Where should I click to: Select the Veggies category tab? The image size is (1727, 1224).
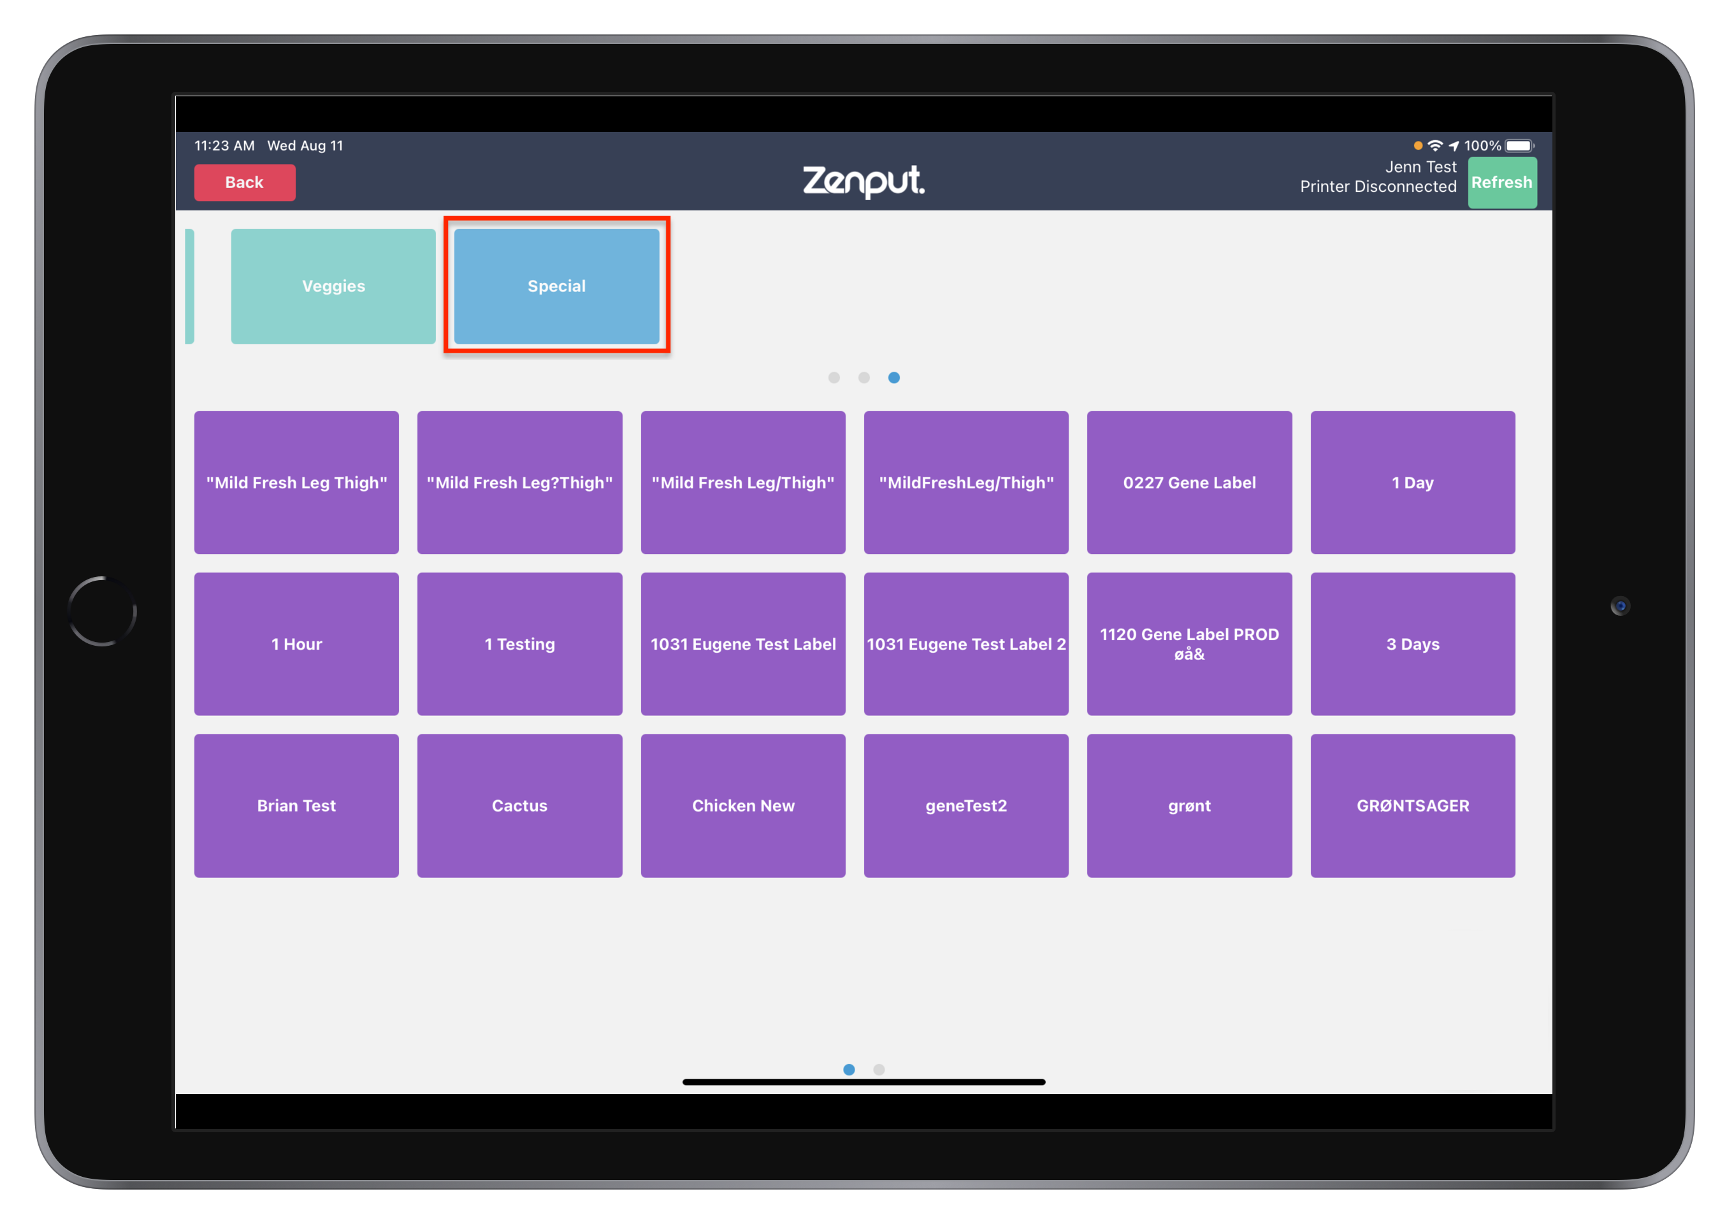[333, 286]
